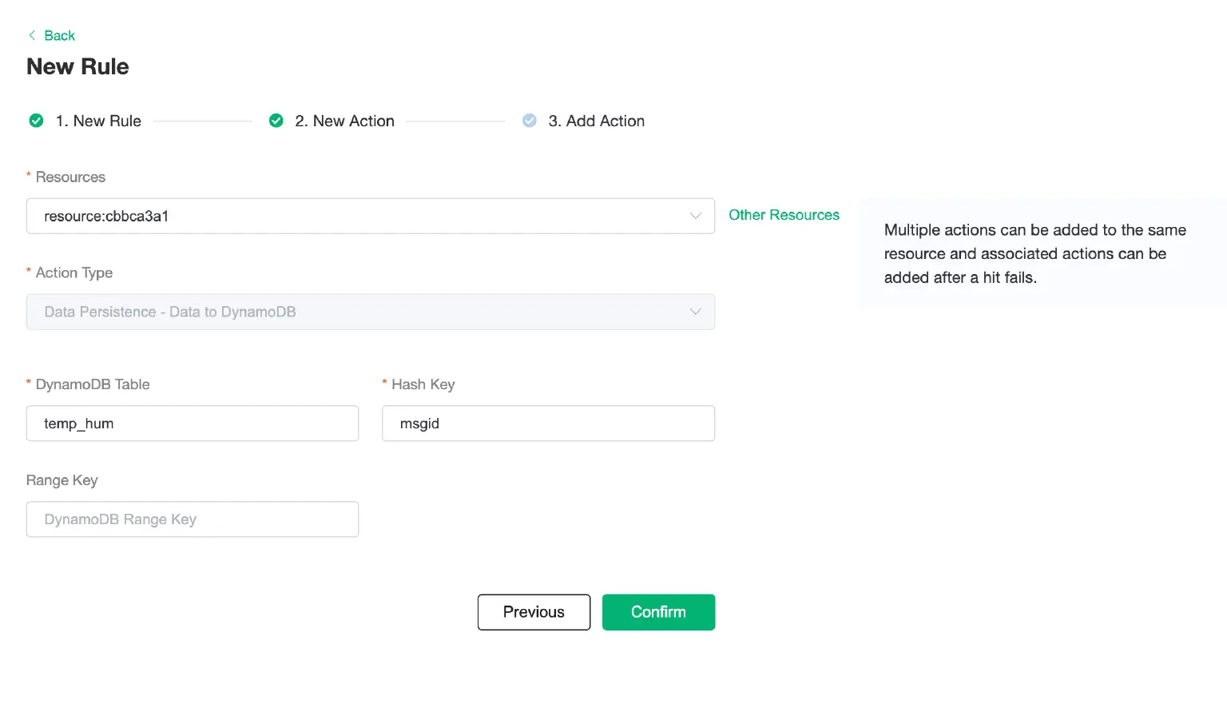1227x712 pixels.
Task: Click the Previous button
Action: [534, 612]
